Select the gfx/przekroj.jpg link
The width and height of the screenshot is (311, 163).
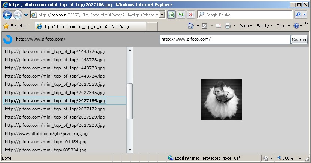click(46, 134)
